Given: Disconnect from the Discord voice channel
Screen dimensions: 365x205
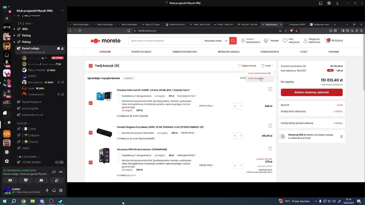Looking at the screenshot, I should pyautogui.click(x=61, y=172).
